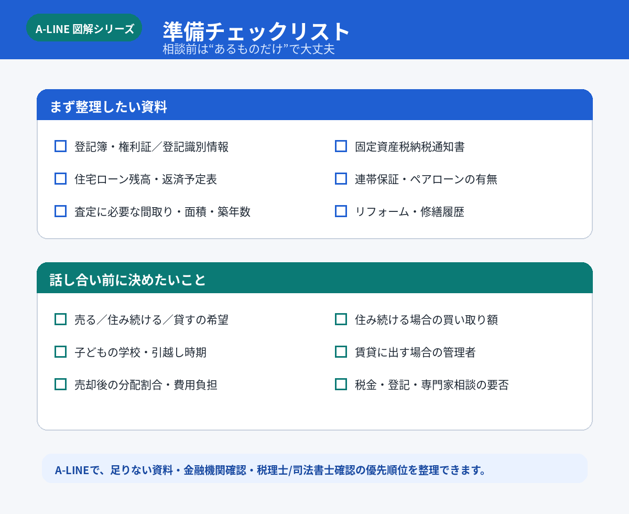Click the text 査定に必要な間取り・面積・築年数
This screenshot has width=629, height=514.
[162, 212]
